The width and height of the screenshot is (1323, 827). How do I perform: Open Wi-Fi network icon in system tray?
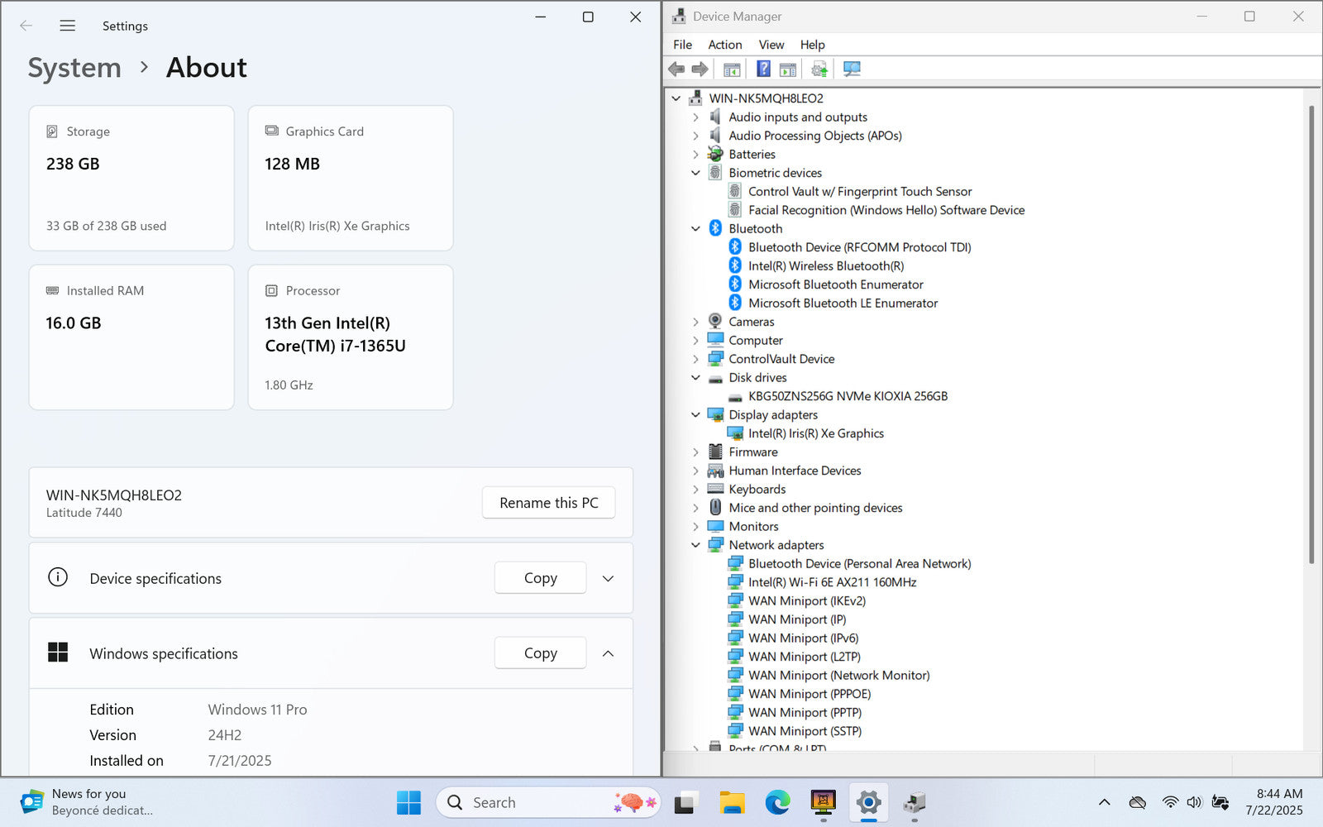pyautogui.click(x=1170, y=802)
